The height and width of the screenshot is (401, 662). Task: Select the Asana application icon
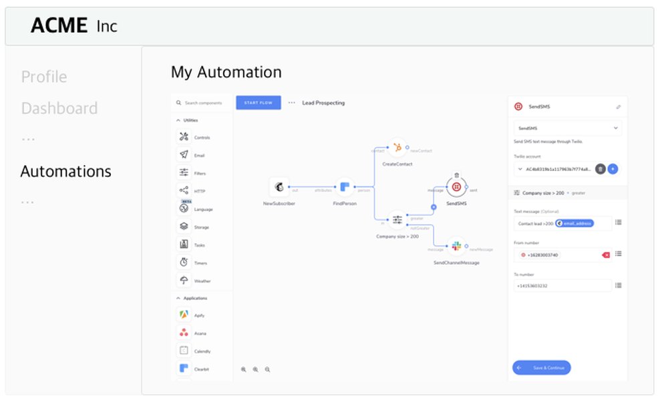(x=182, y=333)
